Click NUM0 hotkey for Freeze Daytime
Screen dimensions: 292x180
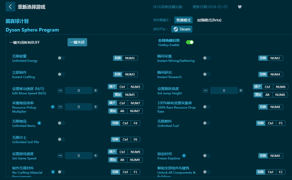tap(271, 156)
